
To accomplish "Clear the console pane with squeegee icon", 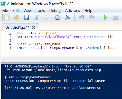I will (68, 18).
